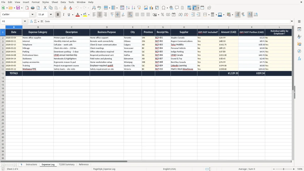Click the Split Window icon
Viewport: 304px width, 171px height.
[202, 8]
